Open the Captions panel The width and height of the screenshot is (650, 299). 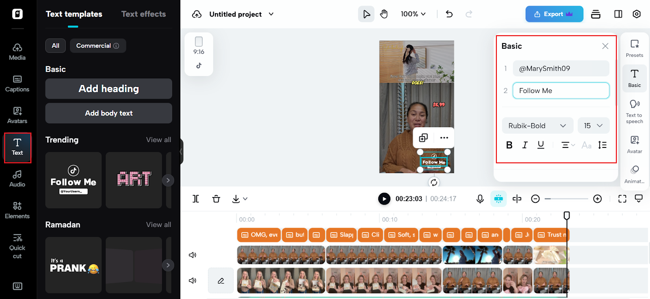[17, 84]
